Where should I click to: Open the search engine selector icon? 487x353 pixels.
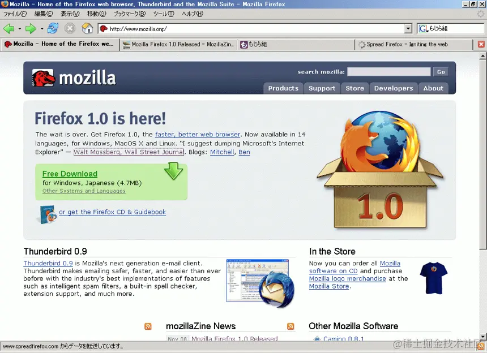424,28
